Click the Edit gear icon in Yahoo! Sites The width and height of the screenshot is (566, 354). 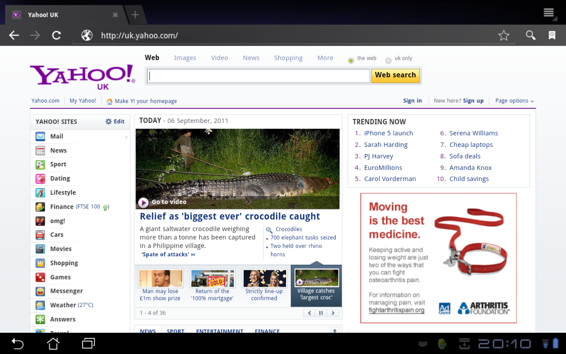click(x=108, y=122)
